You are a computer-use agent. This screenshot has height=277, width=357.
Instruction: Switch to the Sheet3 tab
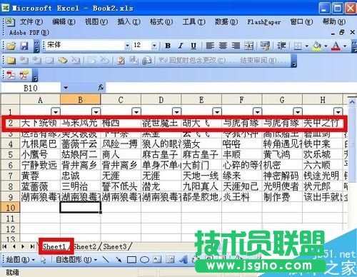pos(115,246)
